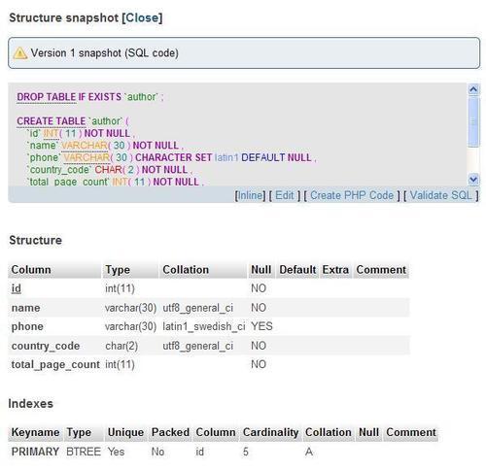
Task: Click the VARCHAR keyword in the phone line
Action: click(x=87, y=157)
